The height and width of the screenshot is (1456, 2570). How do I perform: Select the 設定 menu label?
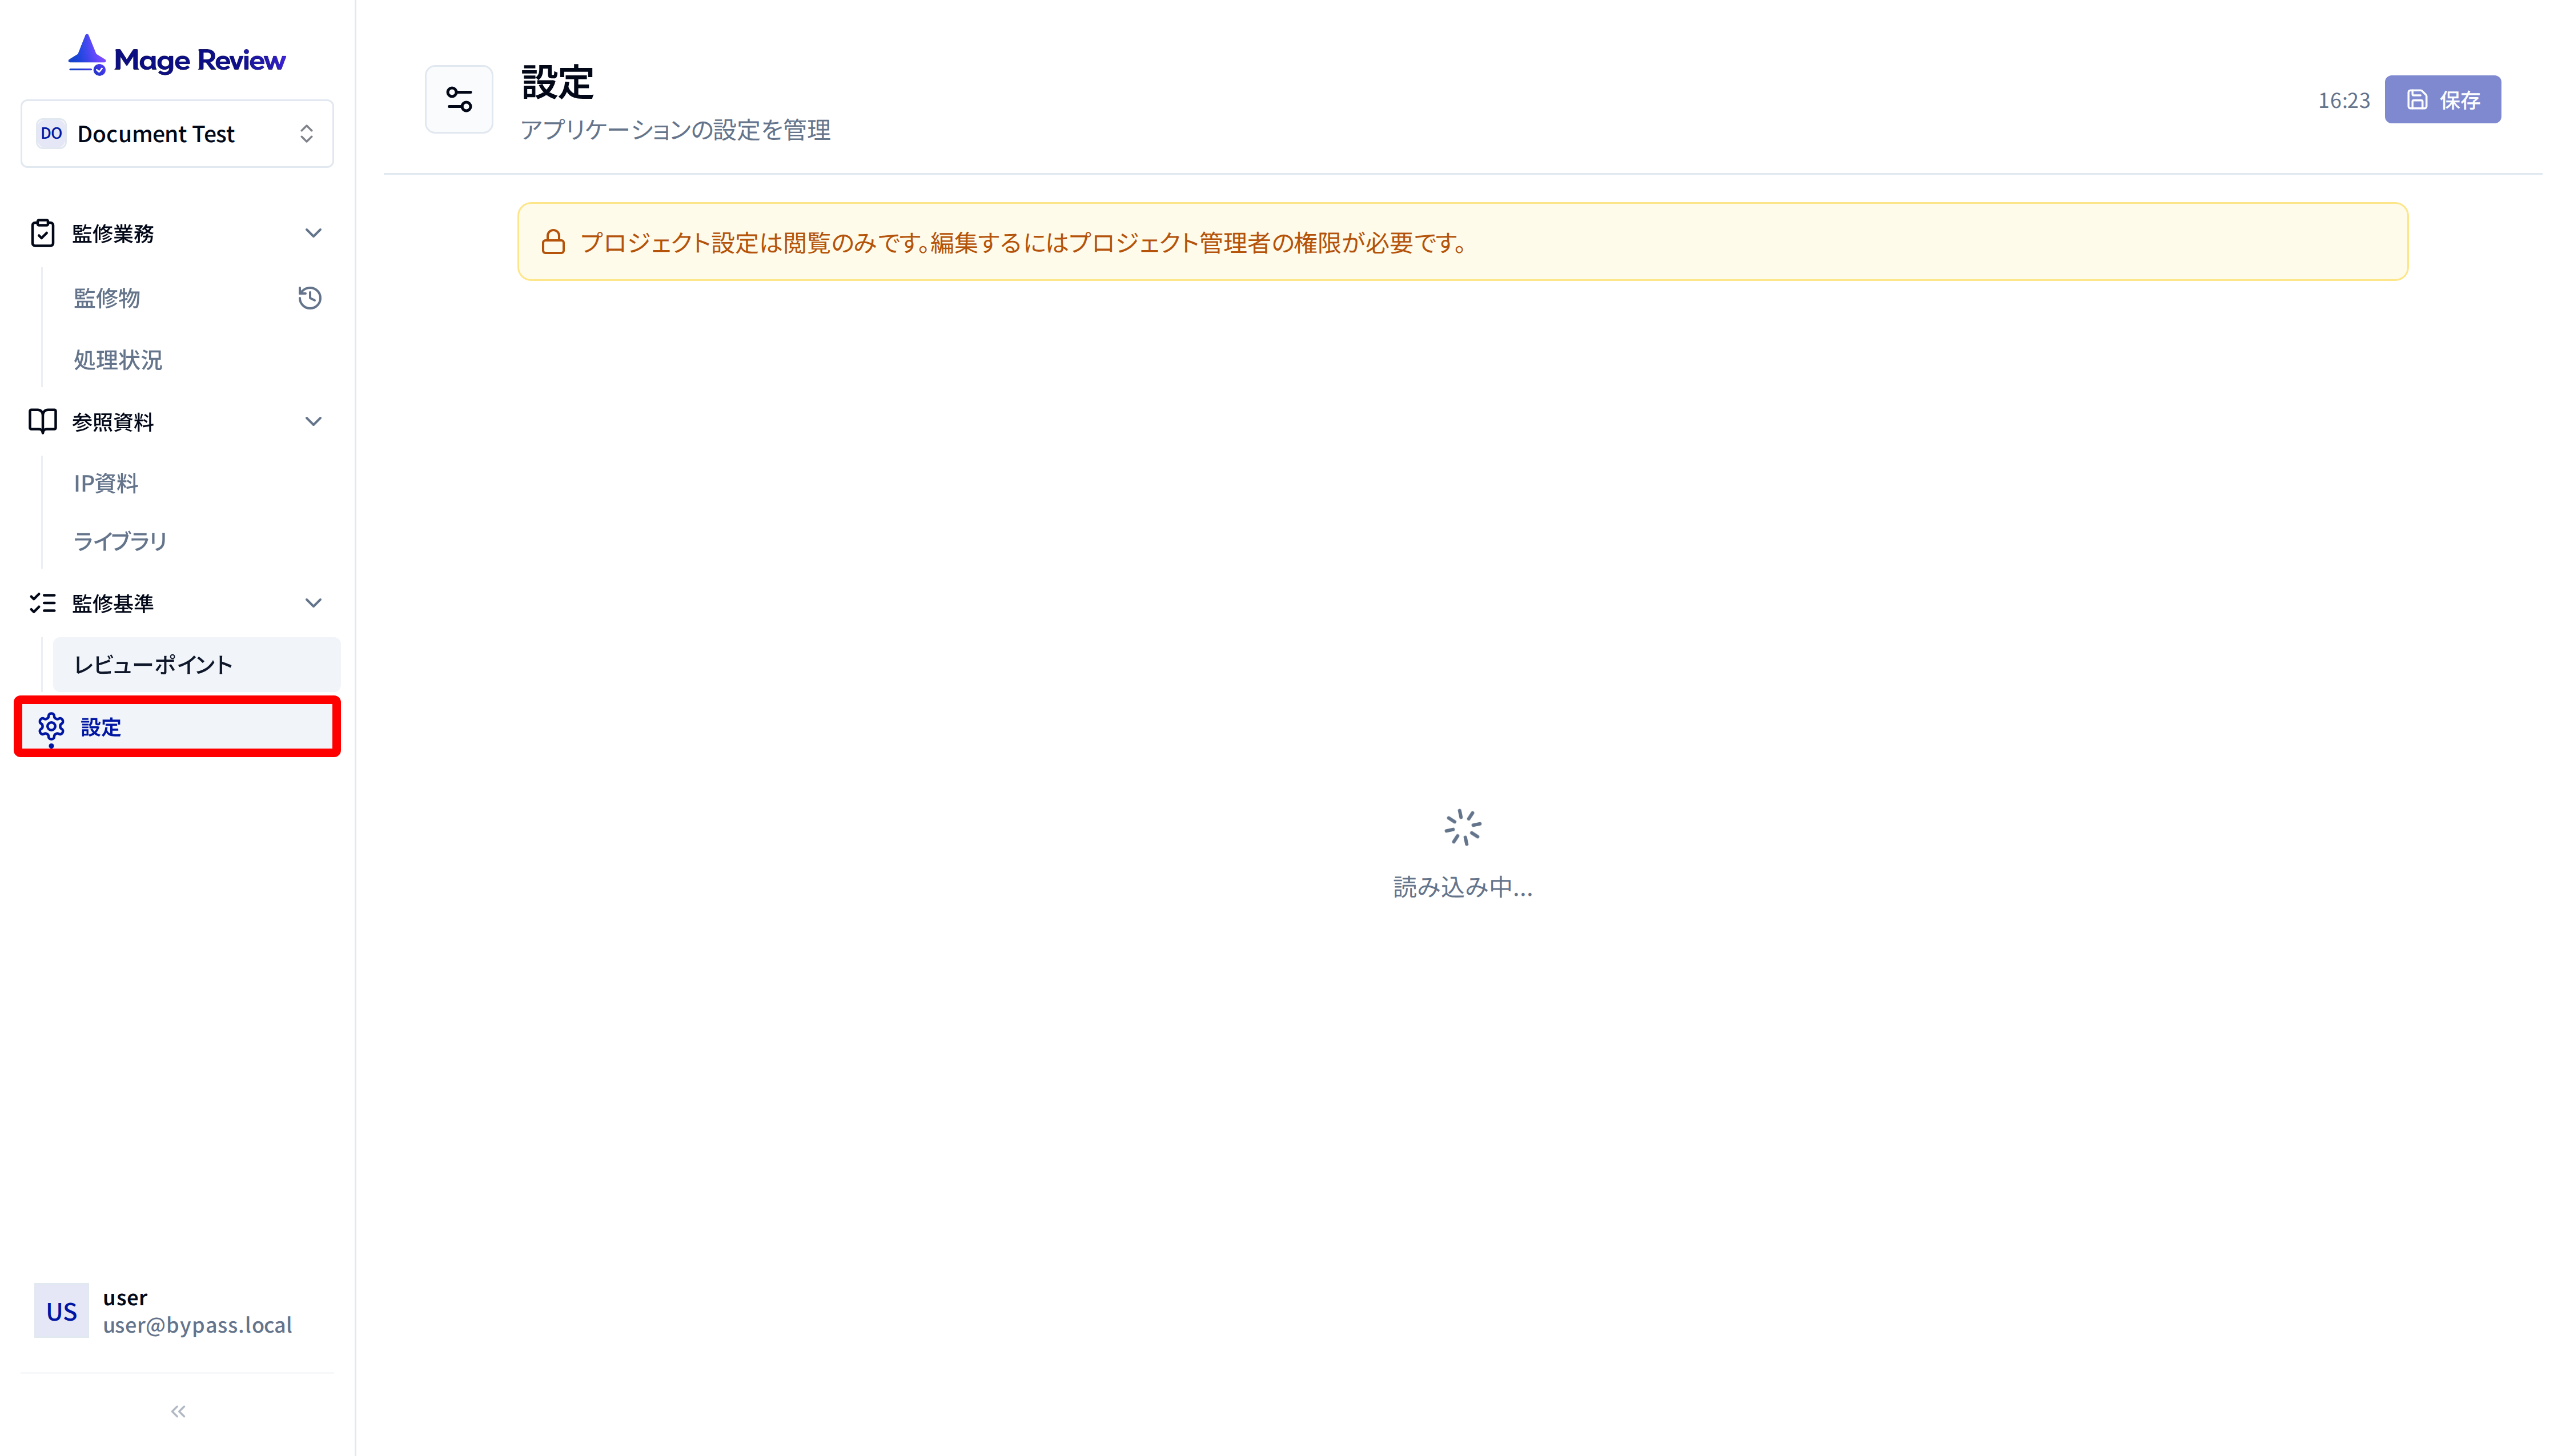pos(101,727)
